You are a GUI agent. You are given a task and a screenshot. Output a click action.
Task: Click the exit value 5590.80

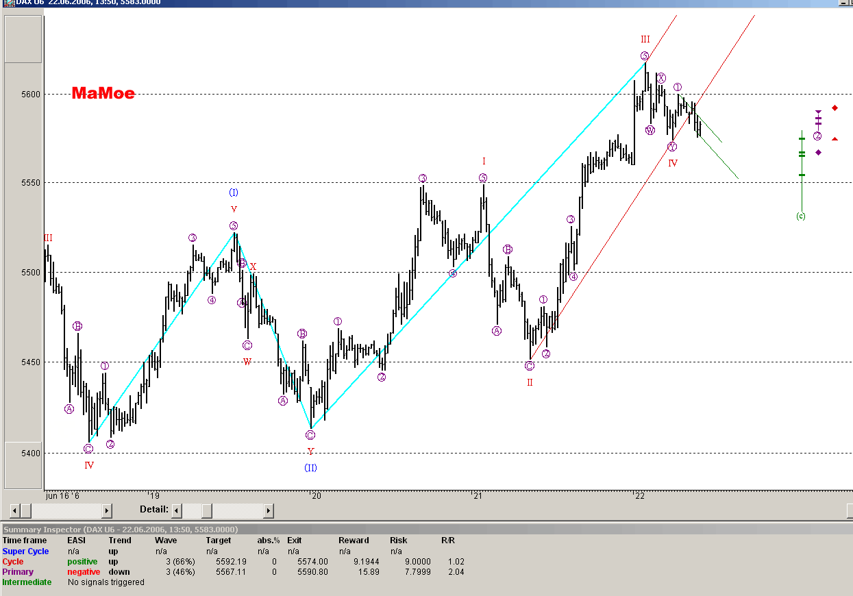tap(312, 571)
